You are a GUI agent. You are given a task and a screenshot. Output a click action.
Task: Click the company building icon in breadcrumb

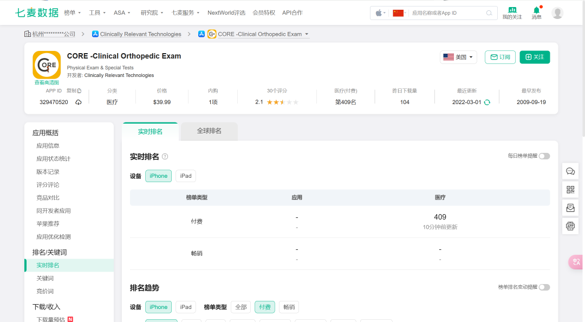pos(27,34)
